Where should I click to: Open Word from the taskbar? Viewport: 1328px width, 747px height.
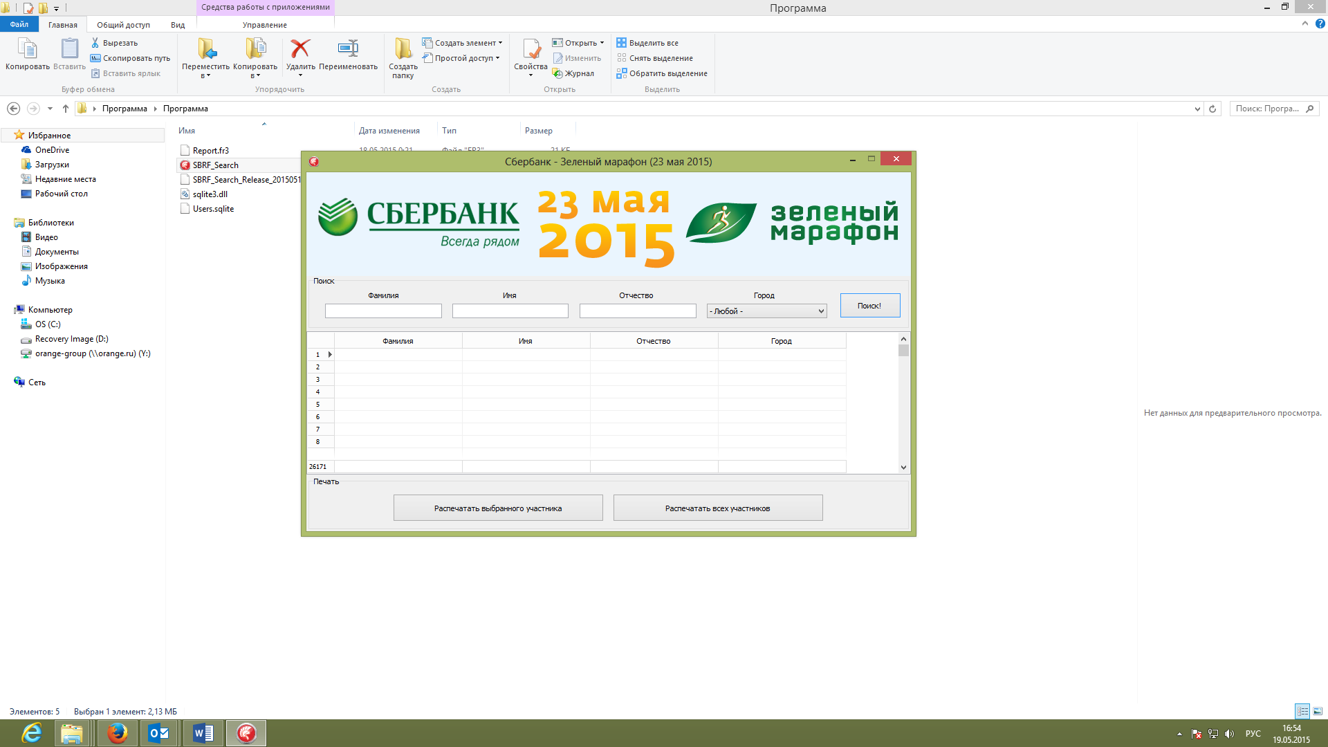click(x=203, y=733)
